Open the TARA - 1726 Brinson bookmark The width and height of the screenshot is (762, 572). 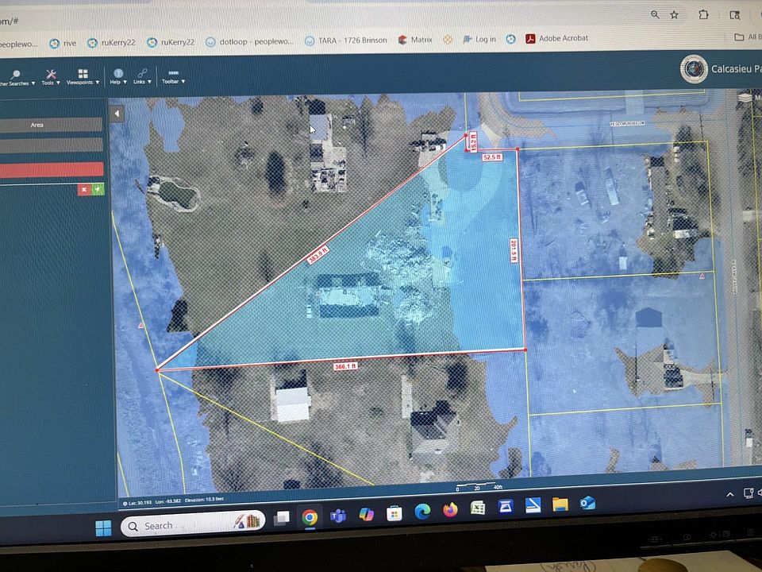346,41
